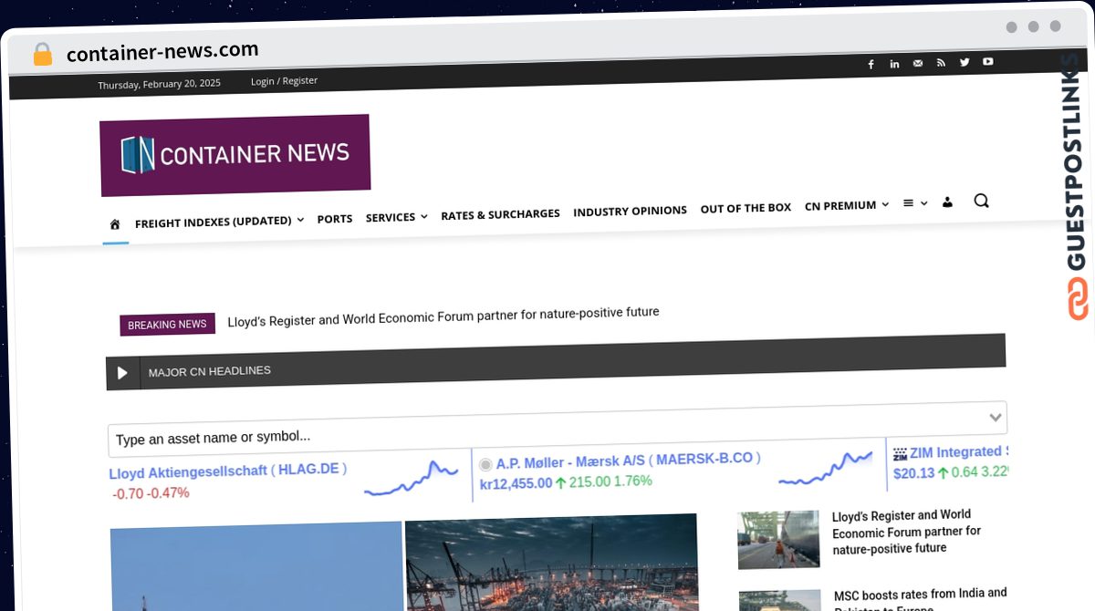Expand the Freight Indexes (Updated) dropdown

219,221
